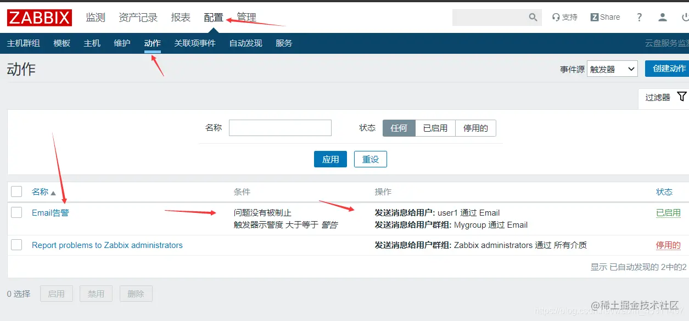Image resolution: width=689 pixels, height=321 pixels.
Task: Click the power logout icon
Action: (685, 18)
